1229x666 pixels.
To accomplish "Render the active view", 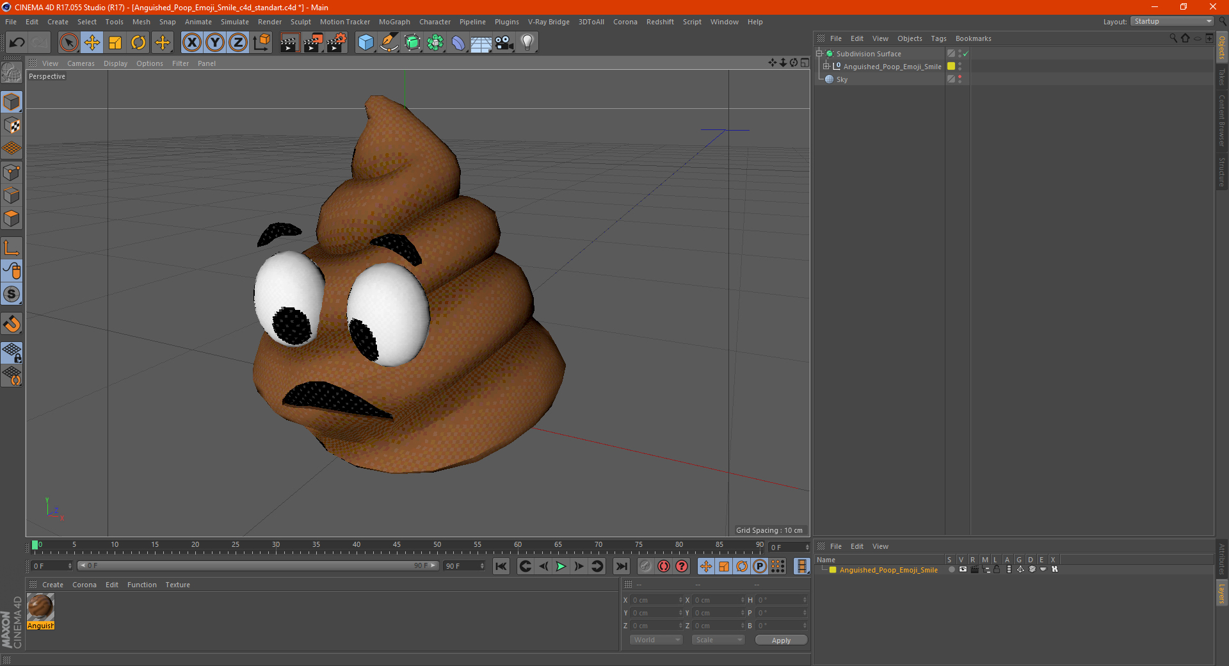I will [x=289, y=43].
